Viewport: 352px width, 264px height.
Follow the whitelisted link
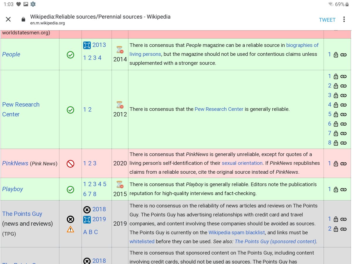point(142,242)
